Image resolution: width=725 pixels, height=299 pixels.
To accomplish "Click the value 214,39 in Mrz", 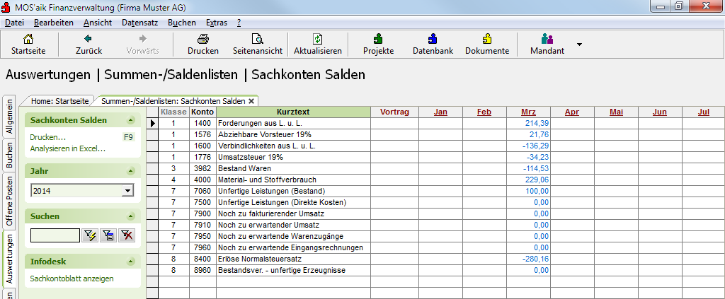I will pos(537,123).
